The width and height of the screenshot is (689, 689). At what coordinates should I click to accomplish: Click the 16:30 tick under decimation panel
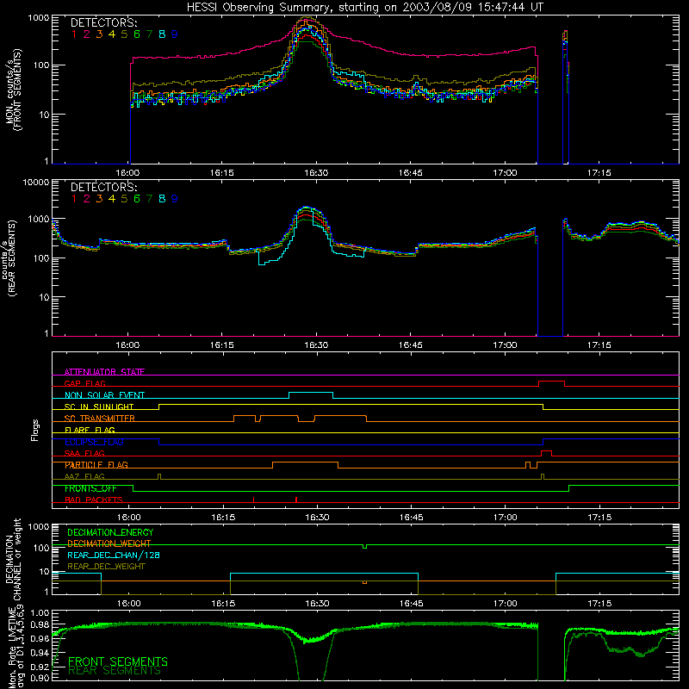click(x=317, y=604)
